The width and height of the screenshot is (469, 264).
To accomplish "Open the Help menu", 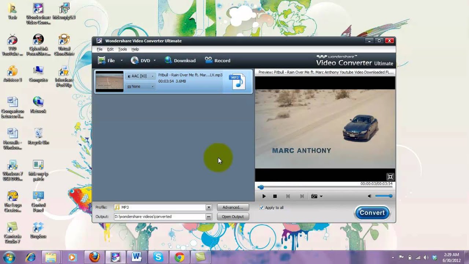I will pyautogui.click(x=135, y=49).
